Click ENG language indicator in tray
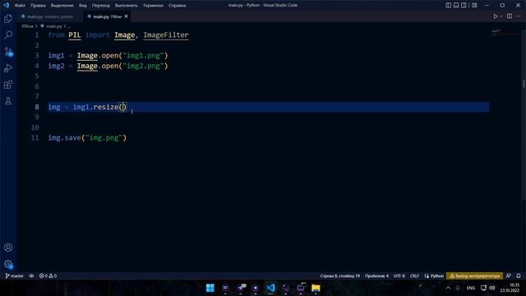The width and height of the screenshot is (526, 296). 471,288
